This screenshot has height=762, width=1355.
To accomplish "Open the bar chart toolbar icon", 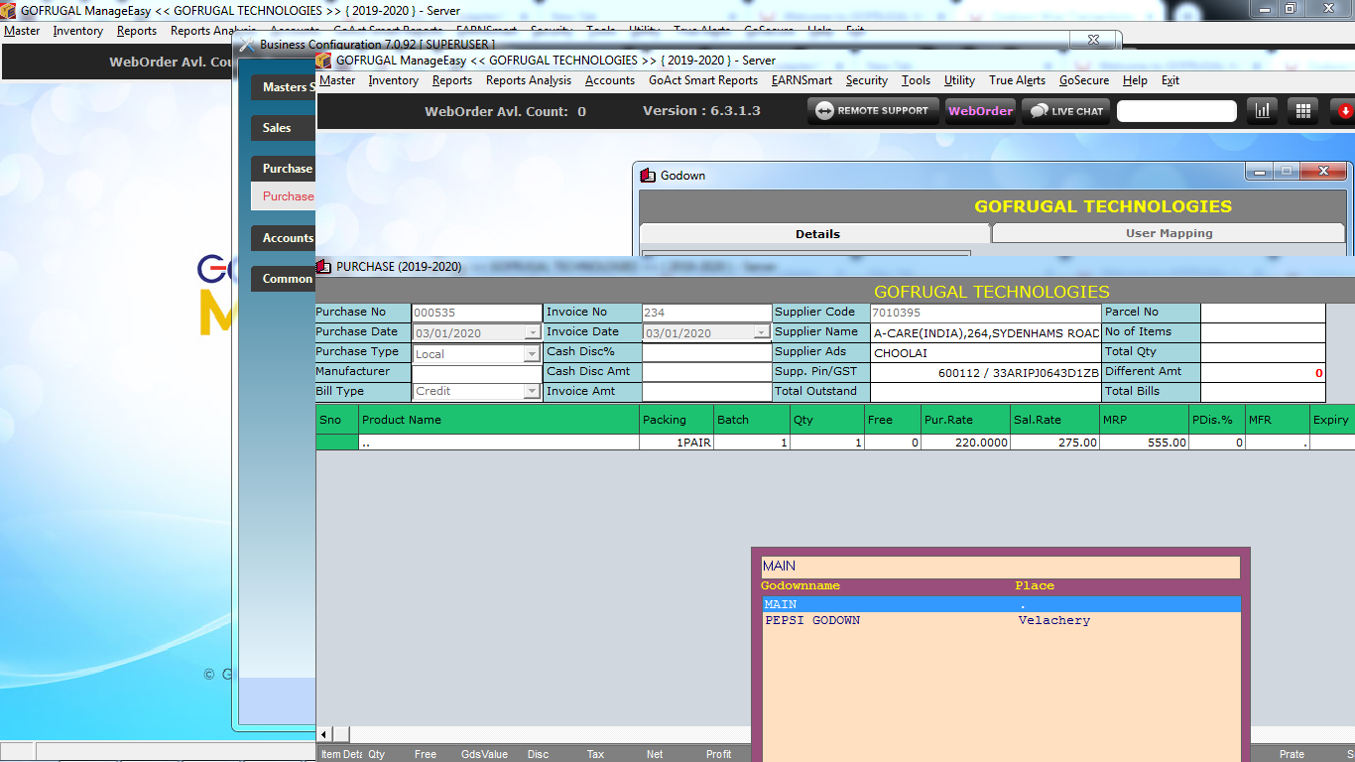I will pos(1263,111).
